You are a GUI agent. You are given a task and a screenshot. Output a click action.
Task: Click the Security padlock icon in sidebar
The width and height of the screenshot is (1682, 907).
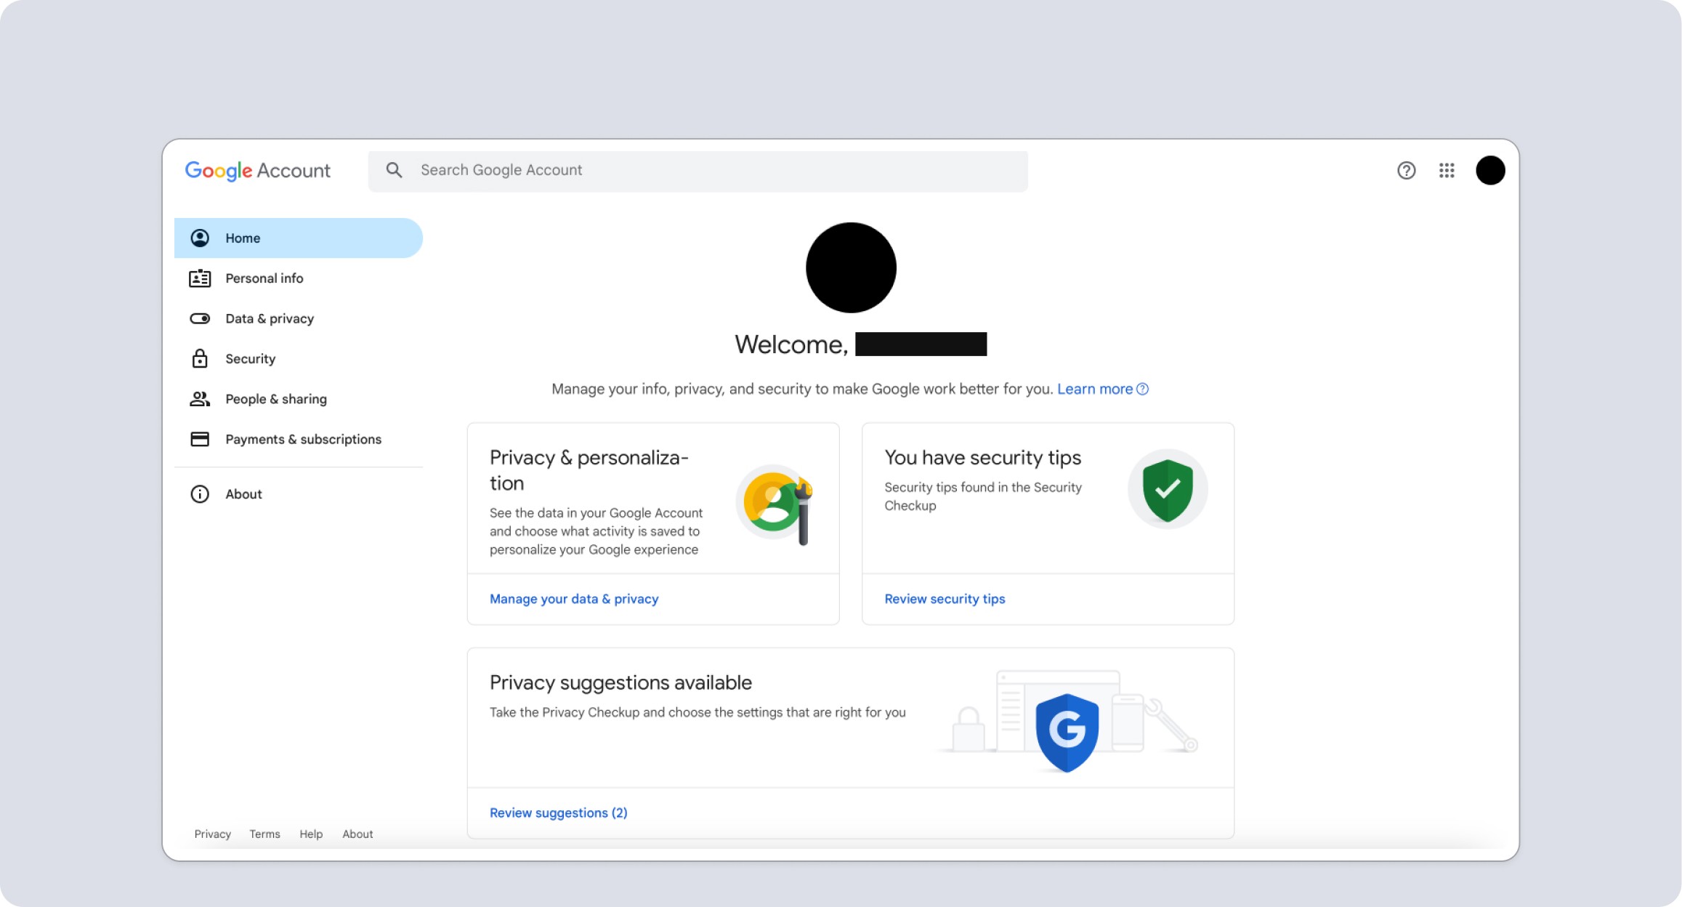pyautogui.click(x=200, y=359)
